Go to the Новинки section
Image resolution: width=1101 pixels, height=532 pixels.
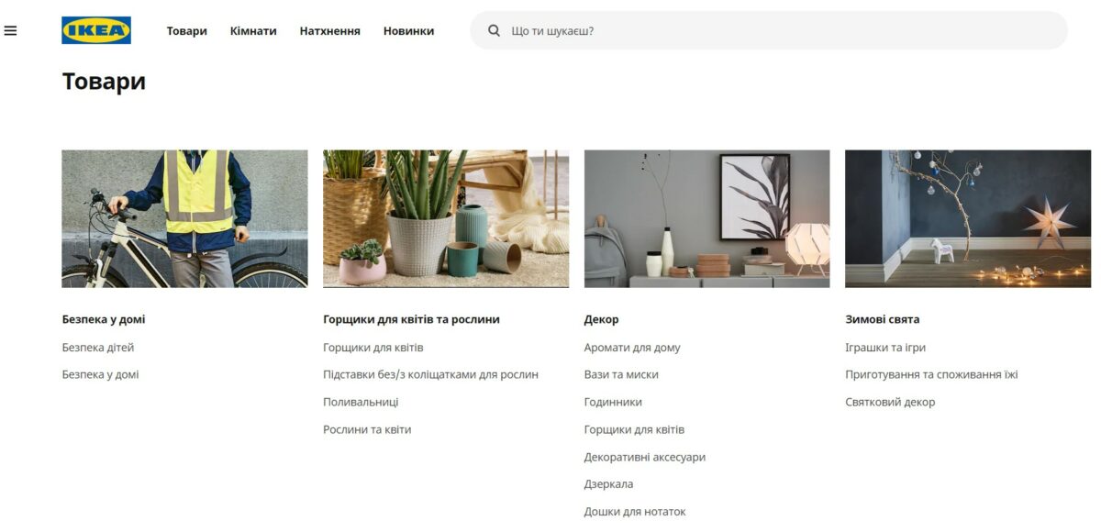tap(409, 31)
